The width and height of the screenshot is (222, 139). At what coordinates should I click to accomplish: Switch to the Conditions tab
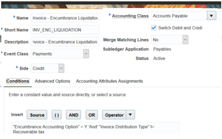point(18,81)
